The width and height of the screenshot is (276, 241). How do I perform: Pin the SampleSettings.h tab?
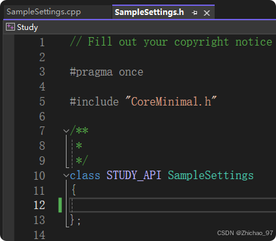click(194, 13)
